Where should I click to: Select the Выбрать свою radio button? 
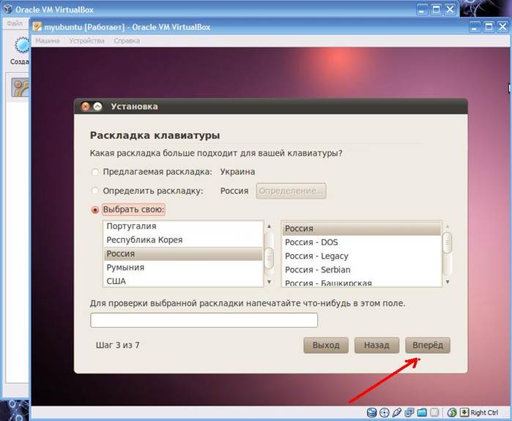coord(94,210)
